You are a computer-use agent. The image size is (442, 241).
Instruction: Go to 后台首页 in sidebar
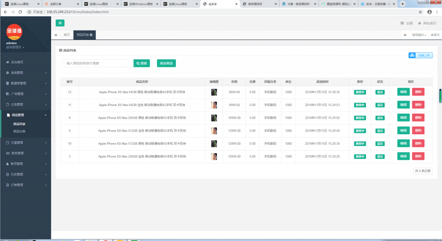pos(26,62)
